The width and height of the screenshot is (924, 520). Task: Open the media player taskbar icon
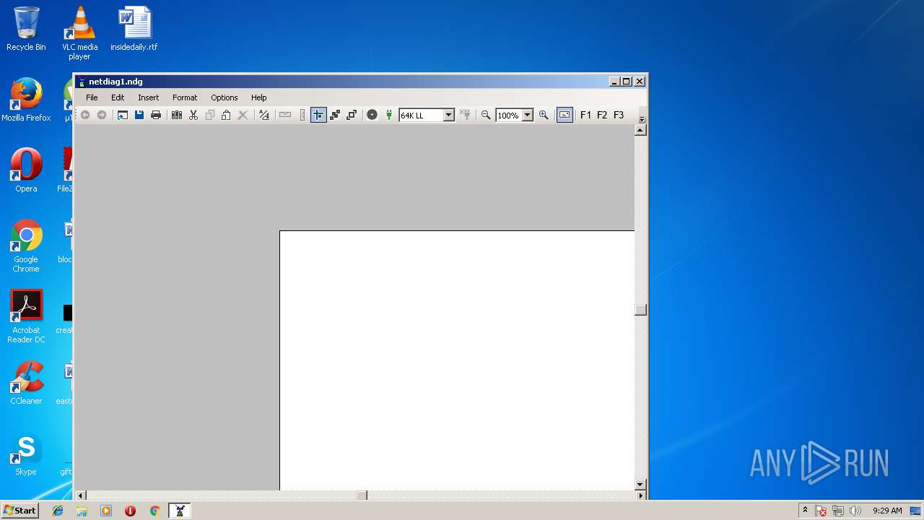106,511
